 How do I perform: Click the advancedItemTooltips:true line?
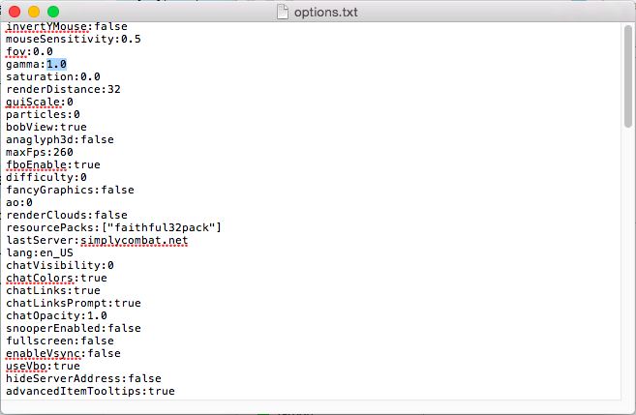tap(90, 391)
